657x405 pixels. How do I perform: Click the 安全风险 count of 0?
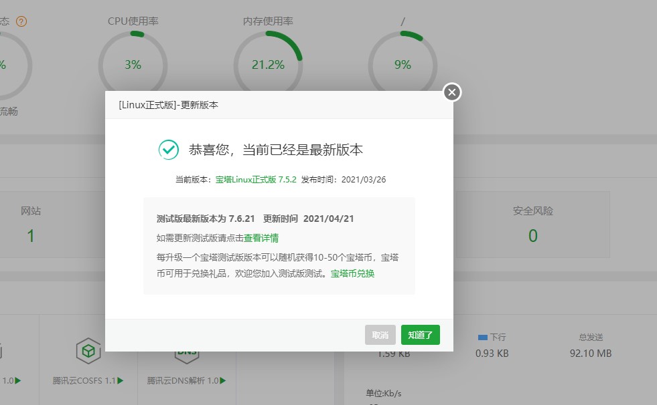pyautogui.click(x=533, y=236)
